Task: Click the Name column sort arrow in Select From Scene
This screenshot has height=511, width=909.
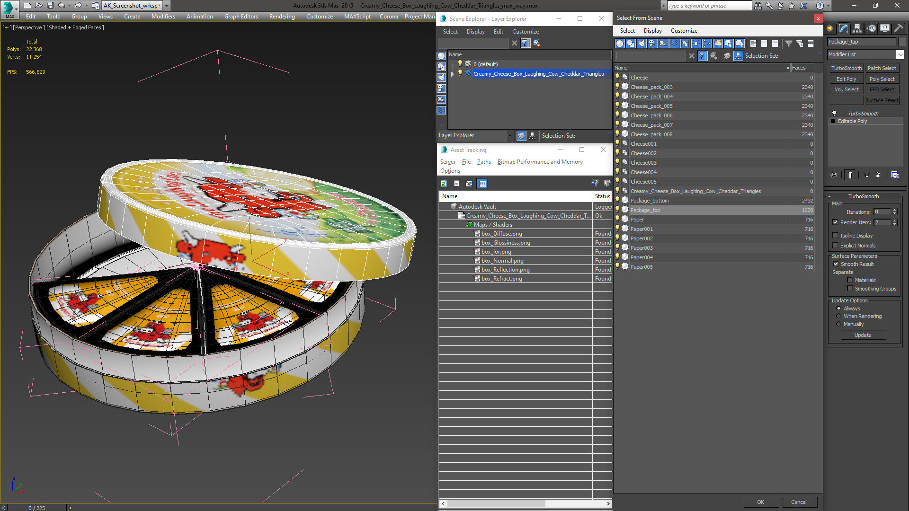Action: click(x=788, y=68)
